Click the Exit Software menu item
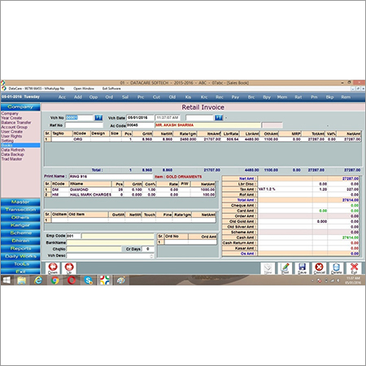This screenshot has height=366, width=366. pos(111,89)
